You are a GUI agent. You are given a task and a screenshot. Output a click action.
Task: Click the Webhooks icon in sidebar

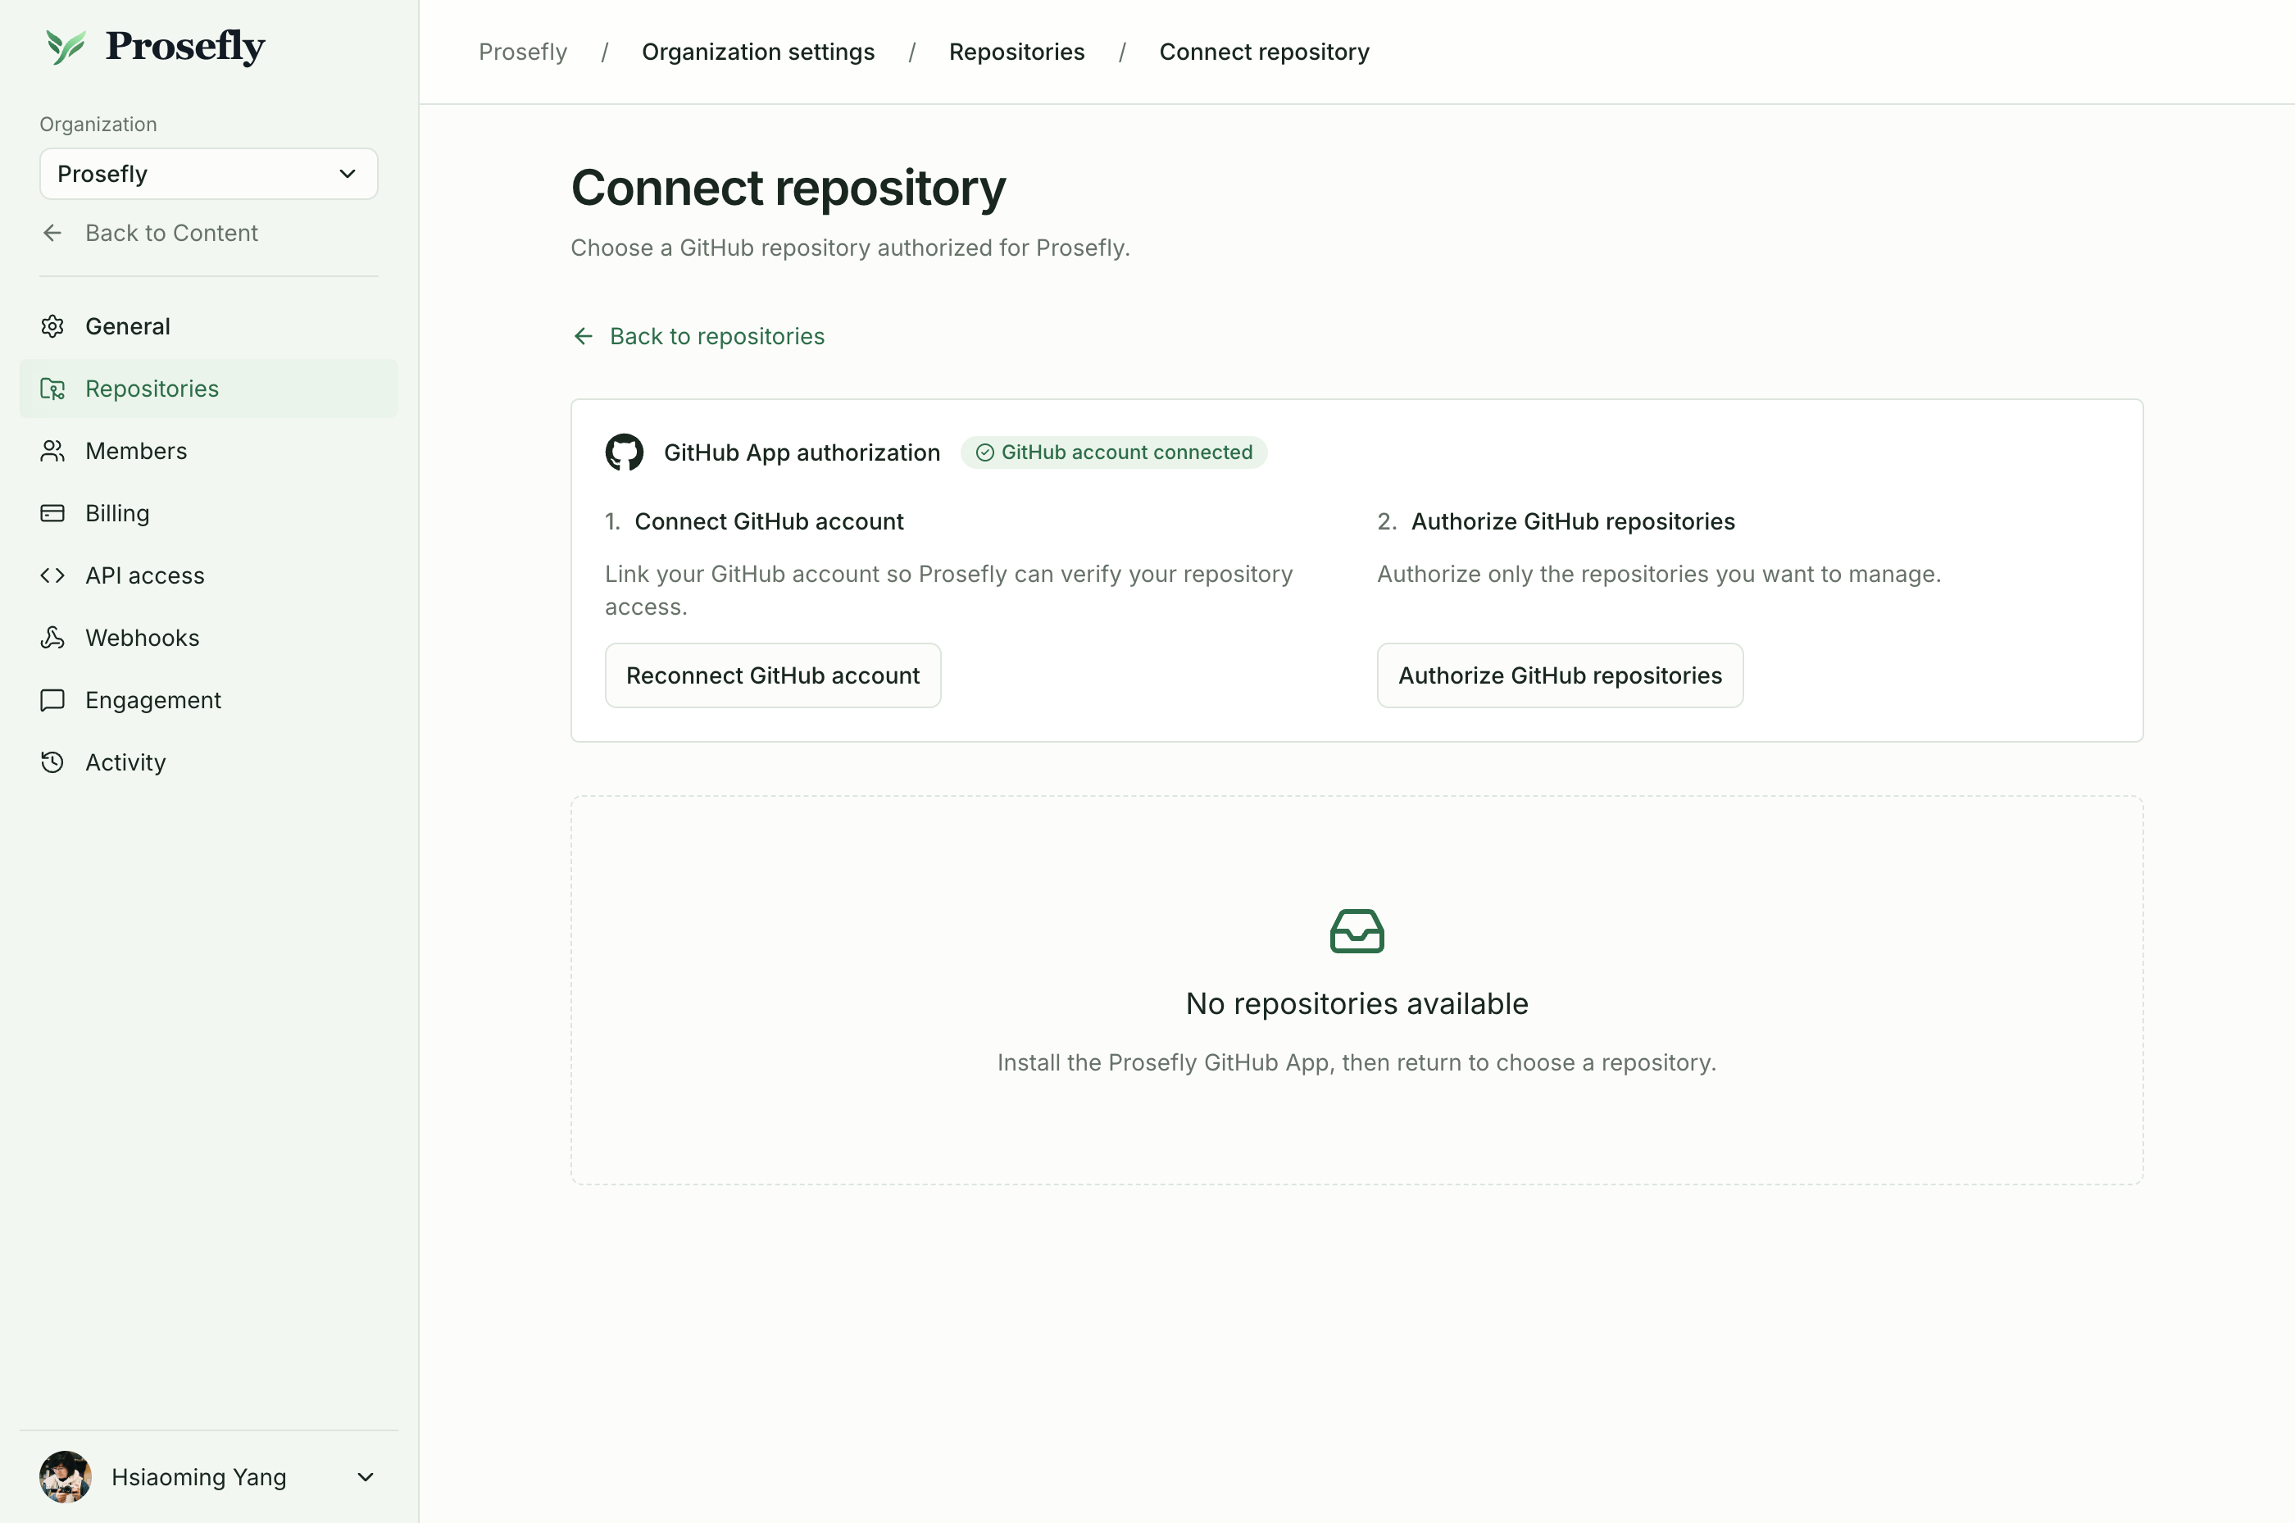[52, 637]
